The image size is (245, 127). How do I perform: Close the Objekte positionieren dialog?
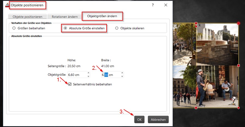(165, 5)
